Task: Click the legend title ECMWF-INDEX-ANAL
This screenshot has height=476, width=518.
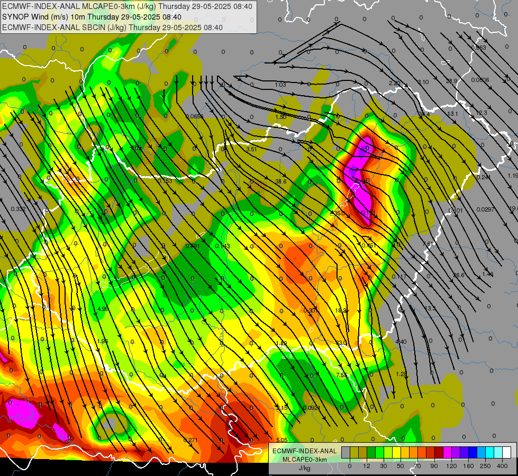Action: (x=304, y=451)
